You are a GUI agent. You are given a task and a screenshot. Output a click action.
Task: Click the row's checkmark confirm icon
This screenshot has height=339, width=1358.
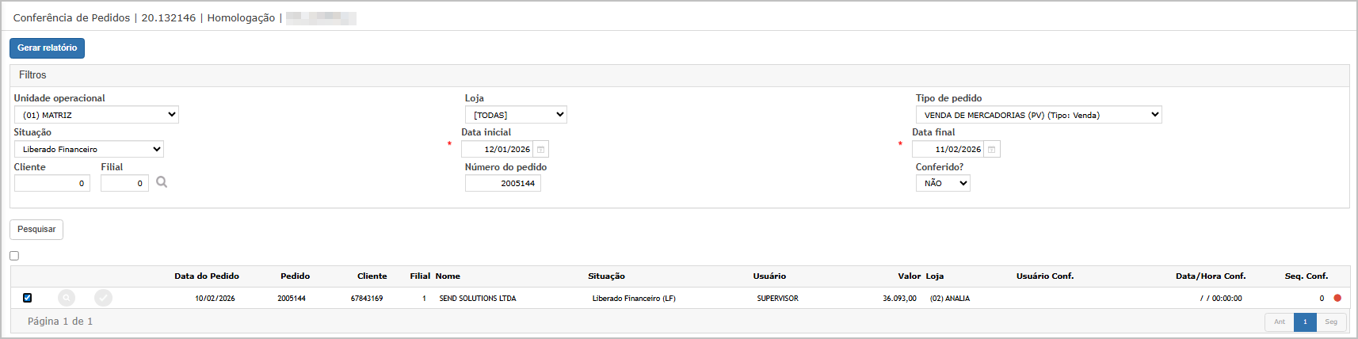[x=103, y=298]
